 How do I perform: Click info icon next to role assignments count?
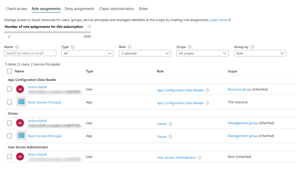pos(89,27)
